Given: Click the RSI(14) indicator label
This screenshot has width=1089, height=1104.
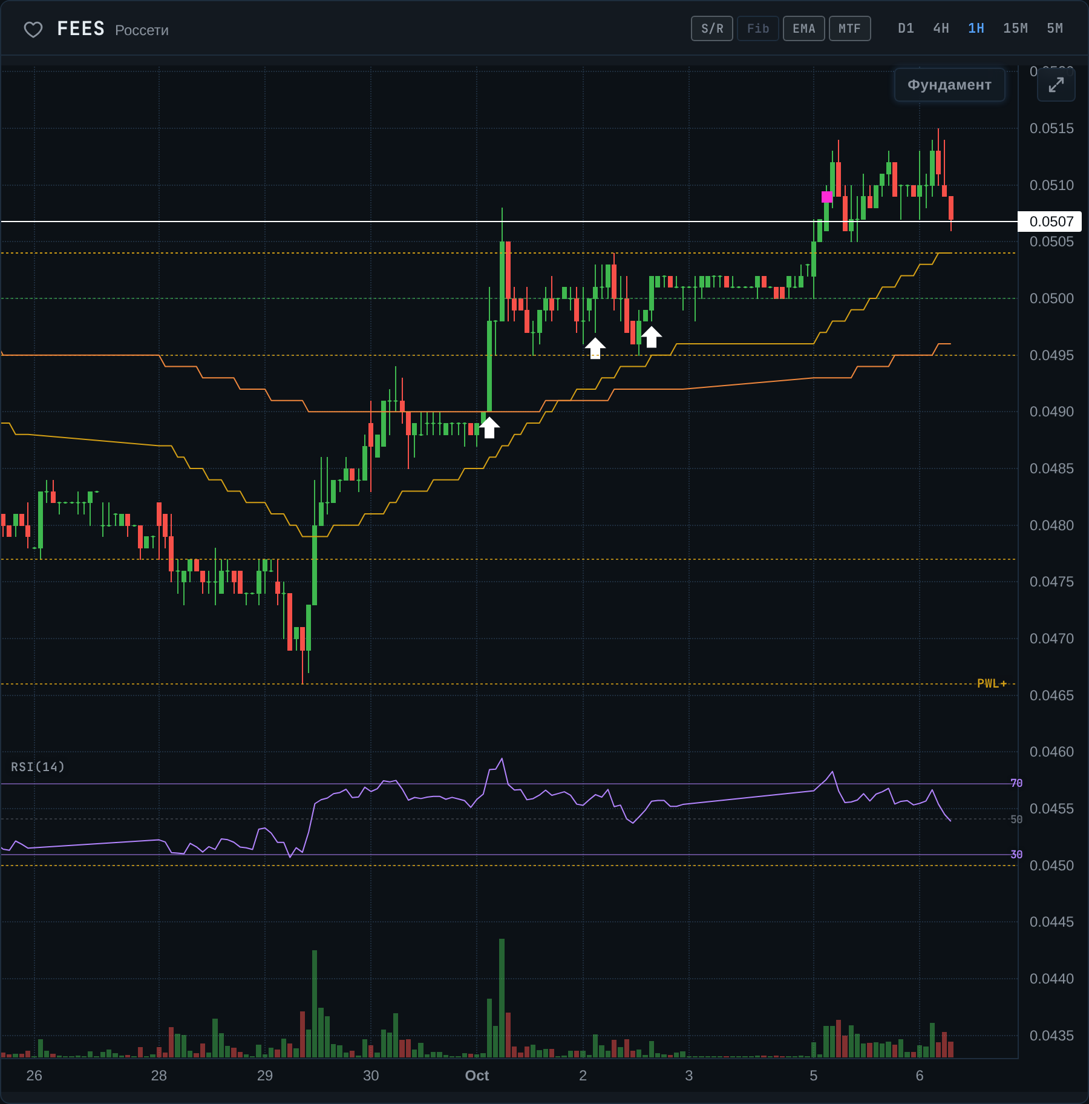Looking at the screenshot, I should [38, 767].
